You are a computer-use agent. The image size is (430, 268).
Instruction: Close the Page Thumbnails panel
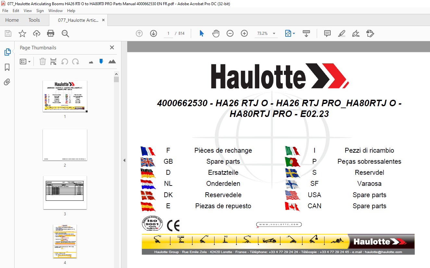pos(112,47)
